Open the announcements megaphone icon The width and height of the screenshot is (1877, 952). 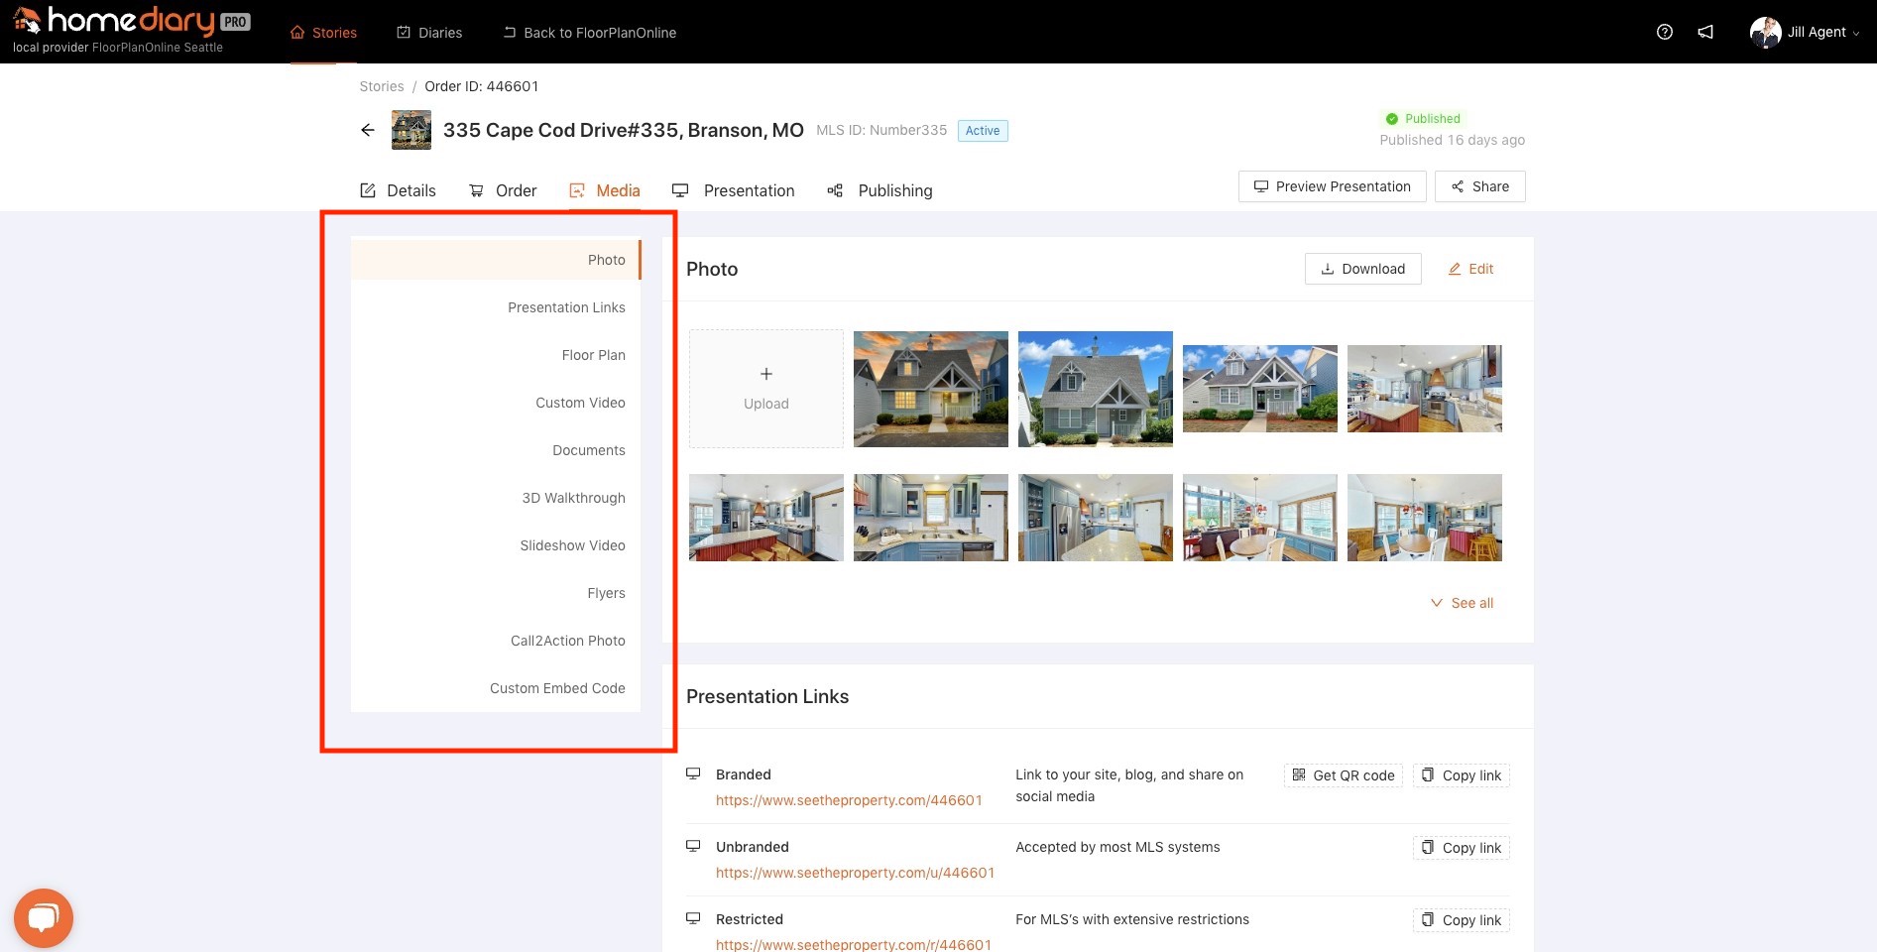[1705, 32]
